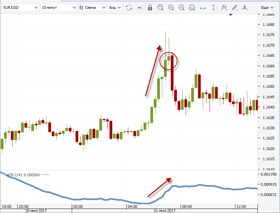Viewport: 280px width, 213px height.
Task: Click the magnifier with clock icon
Action: click(x=161, y=7)
